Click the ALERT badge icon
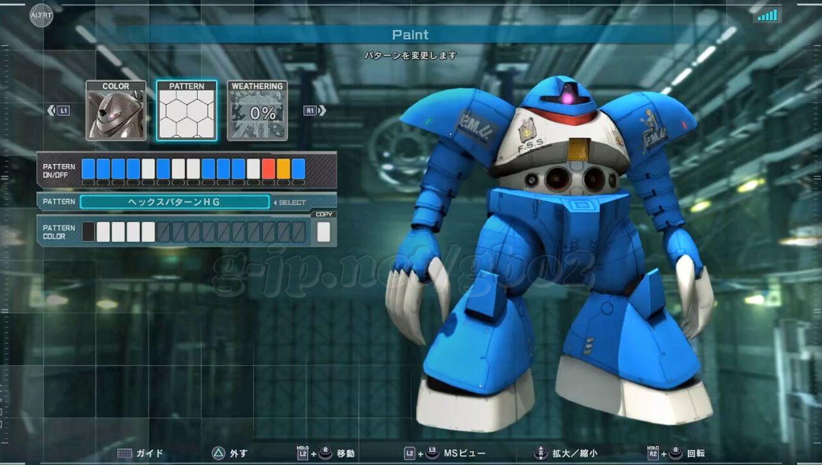 [x=42, y=15]
